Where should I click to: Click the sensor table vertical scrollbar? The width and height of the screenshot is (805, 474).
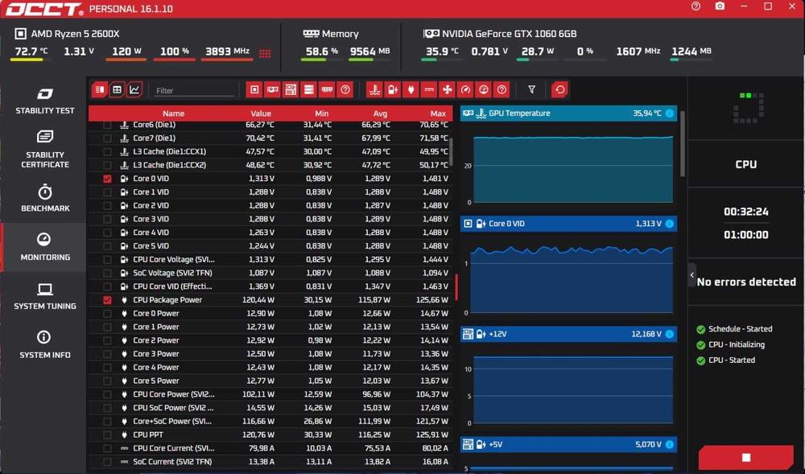[451, 152]
